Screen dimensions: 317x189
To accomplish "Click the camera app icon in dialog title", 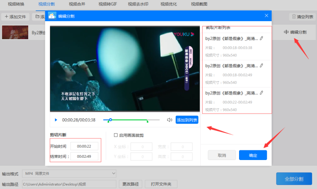I will click(x=52, y=16).
